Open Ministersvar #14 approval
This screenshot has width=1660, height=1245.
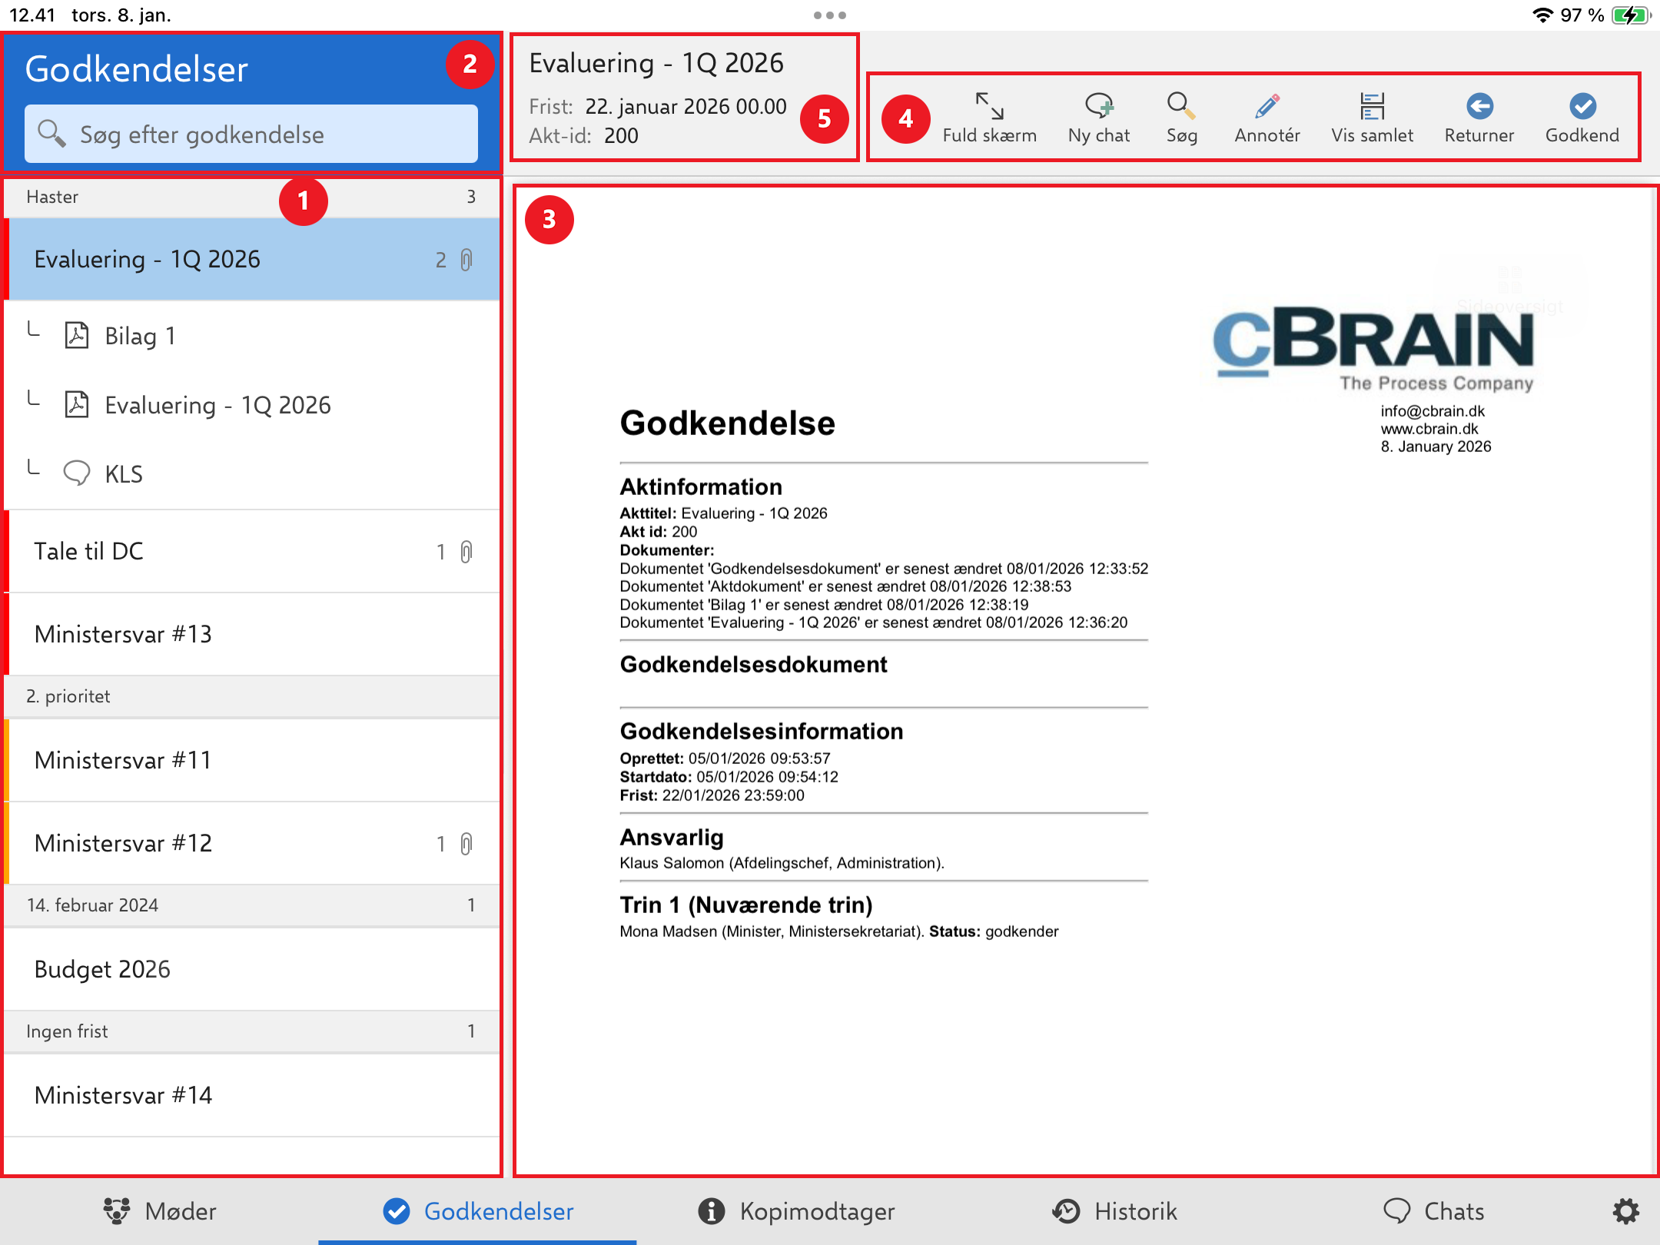tap(252, 1095)
